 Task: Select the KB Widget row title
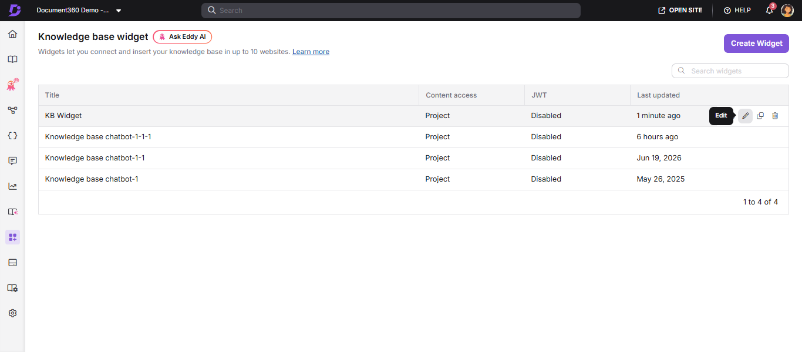pyautogui.click(x=63, y=116)
